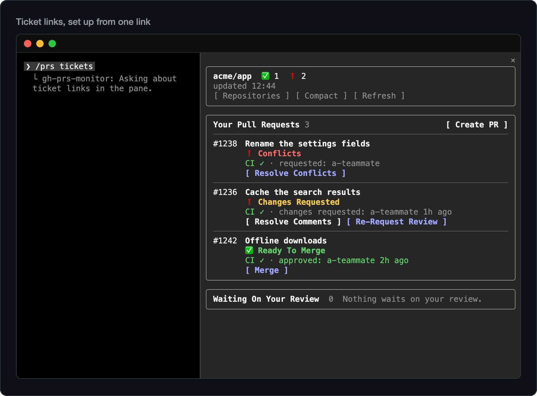Click PR number #1236
Viewport: 537px width, 396px height.
coord(225,192)
